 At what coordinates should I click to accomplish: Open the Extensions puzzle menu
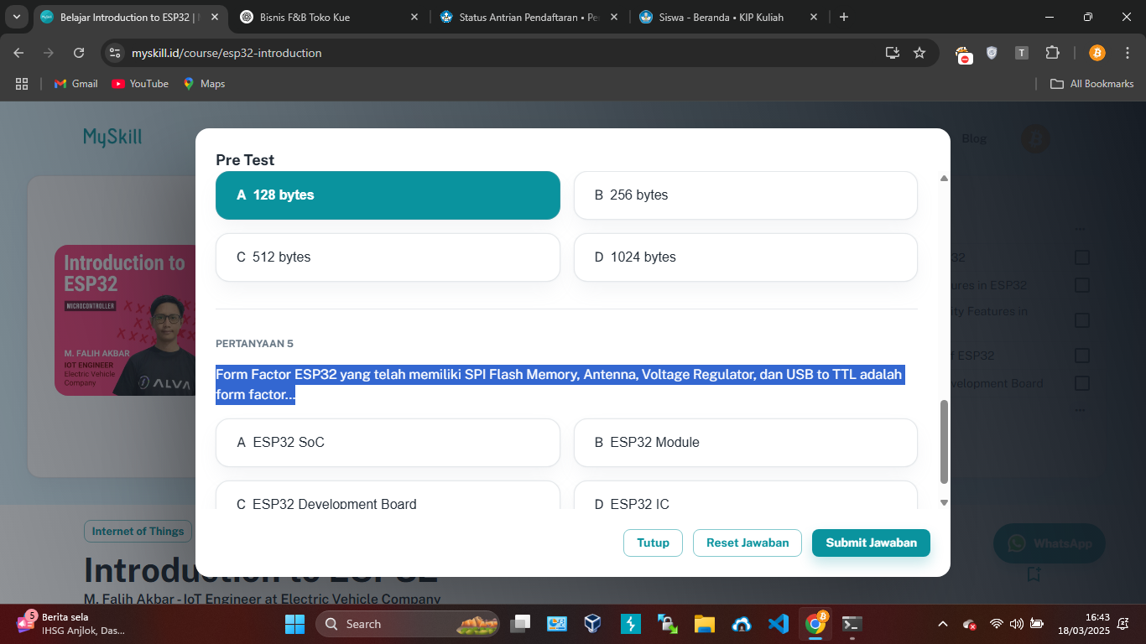pyautogui.click(x=1052, y=53)
